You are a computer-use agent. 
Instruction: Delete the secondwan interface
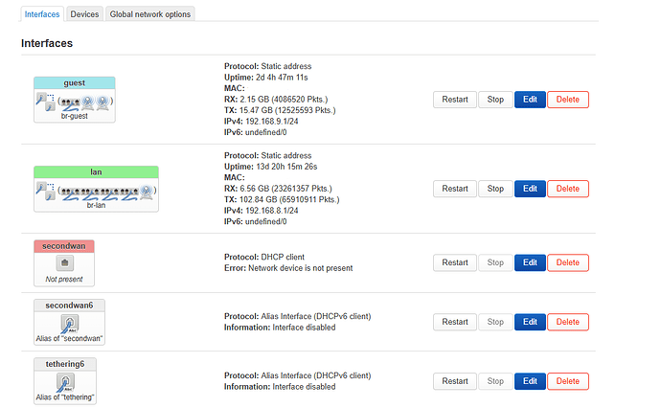(x=567, y=262)
